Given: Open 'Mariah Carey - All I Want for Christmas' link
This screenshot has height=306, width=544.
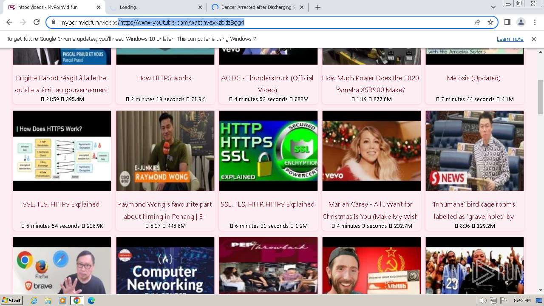Looking at the screenshot, I should coord(371,210).
